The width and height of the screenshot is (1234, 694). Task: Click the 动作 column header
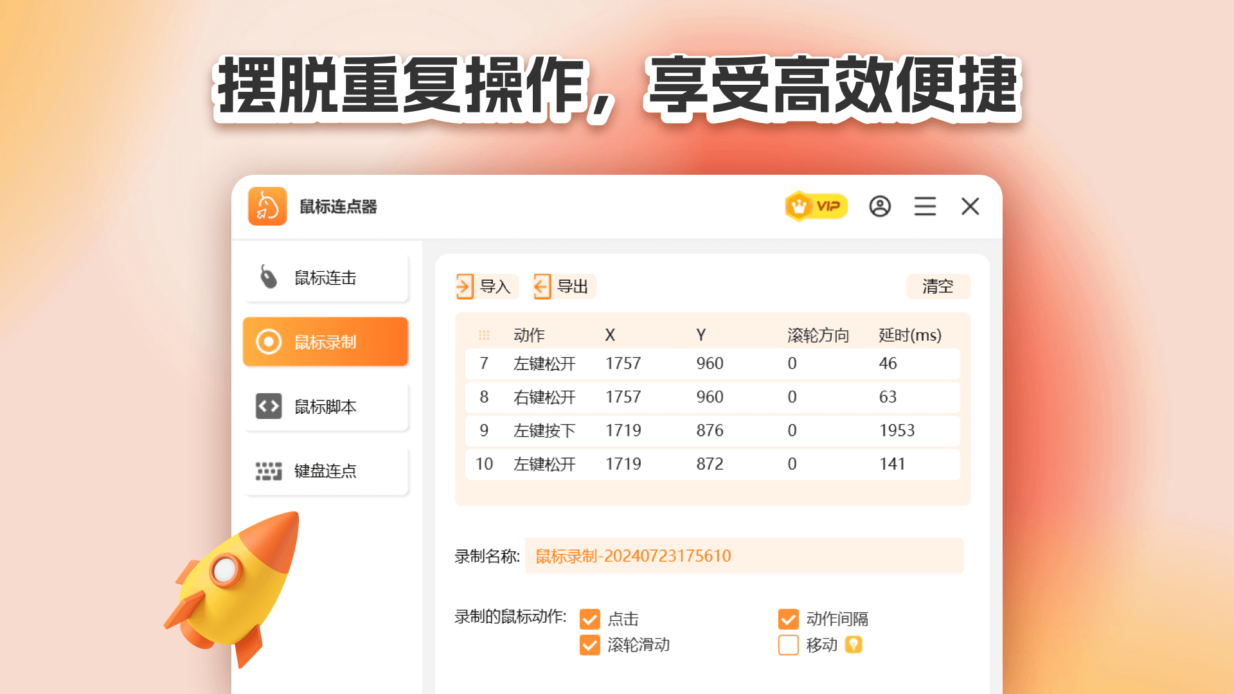(529, 335)
